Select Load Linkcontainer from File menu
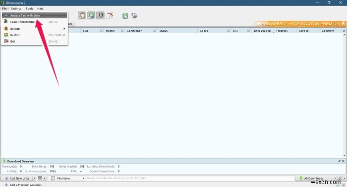The height and width of the screenshot is (187, 347). tap(34, 22)
